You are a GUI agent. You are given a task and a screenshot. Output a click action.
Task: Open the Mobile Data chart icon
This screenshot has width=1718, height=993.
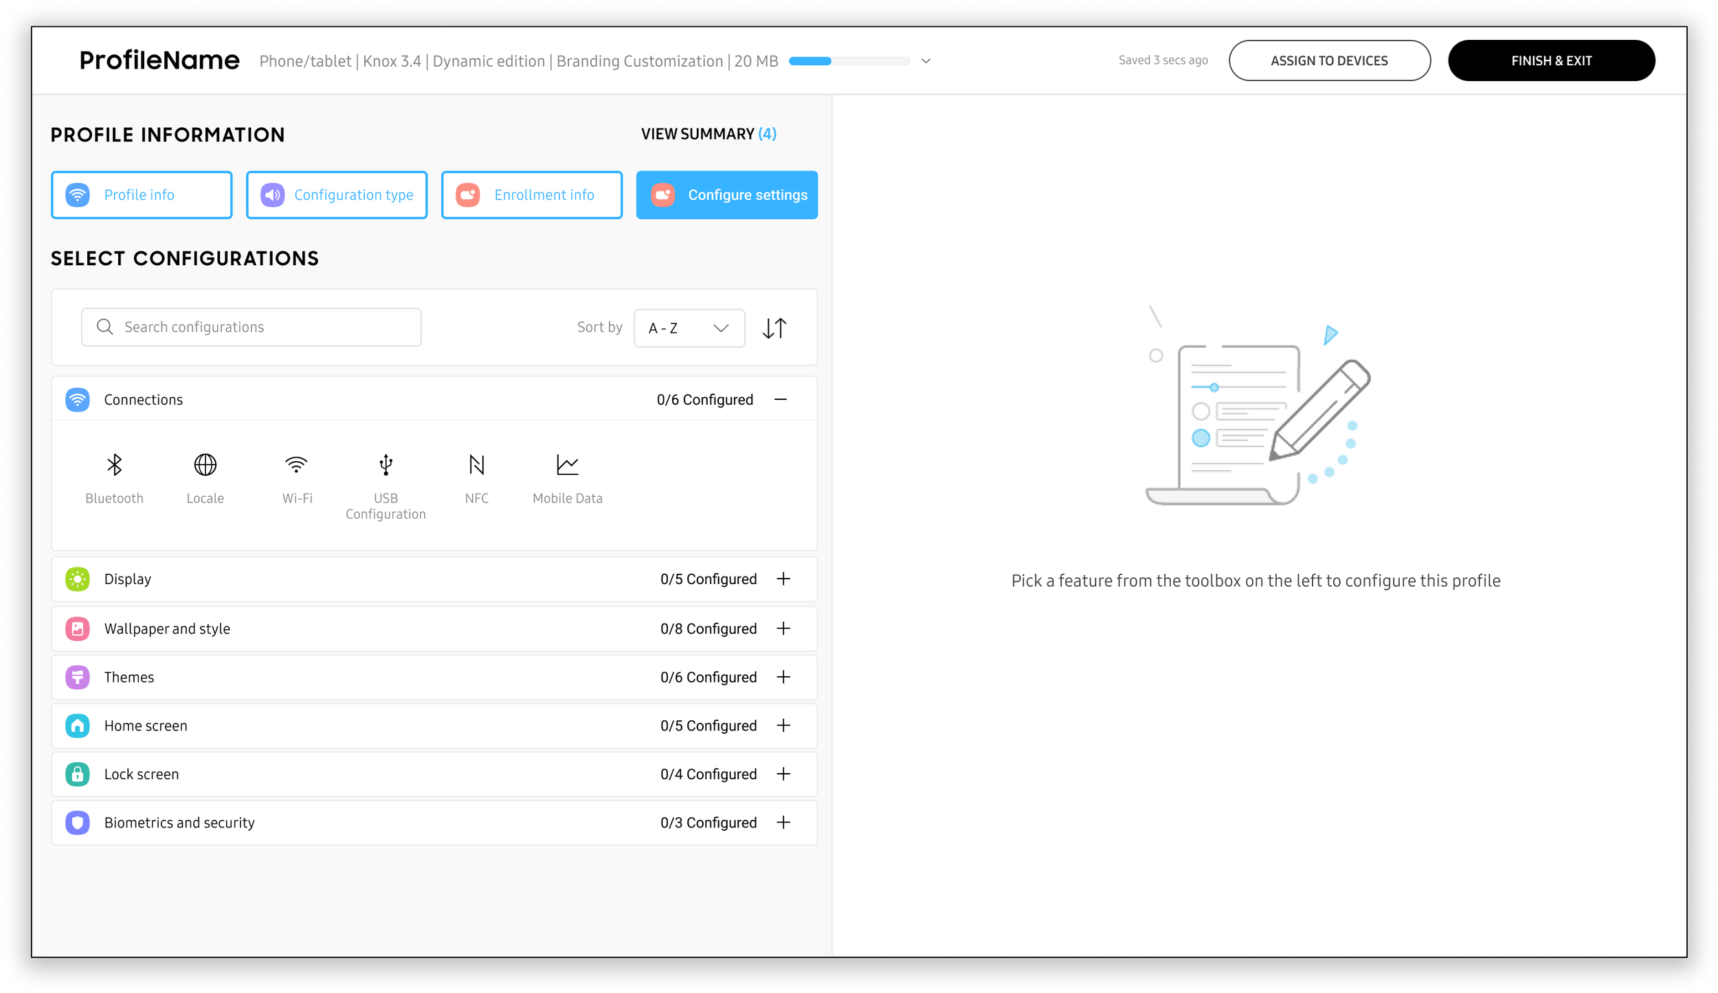[567, 465]
